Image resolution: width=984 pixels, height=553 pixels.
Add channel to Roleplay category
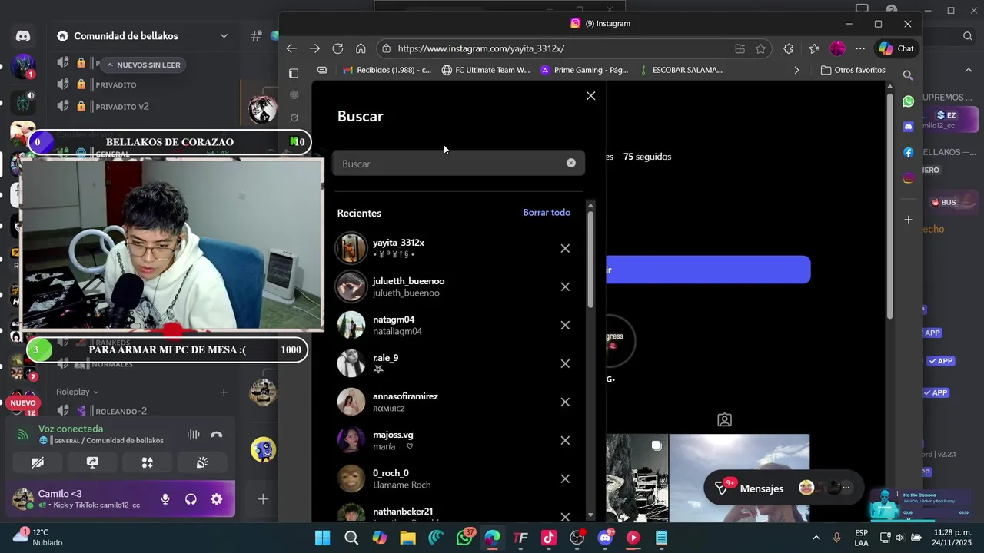(224, 392)
